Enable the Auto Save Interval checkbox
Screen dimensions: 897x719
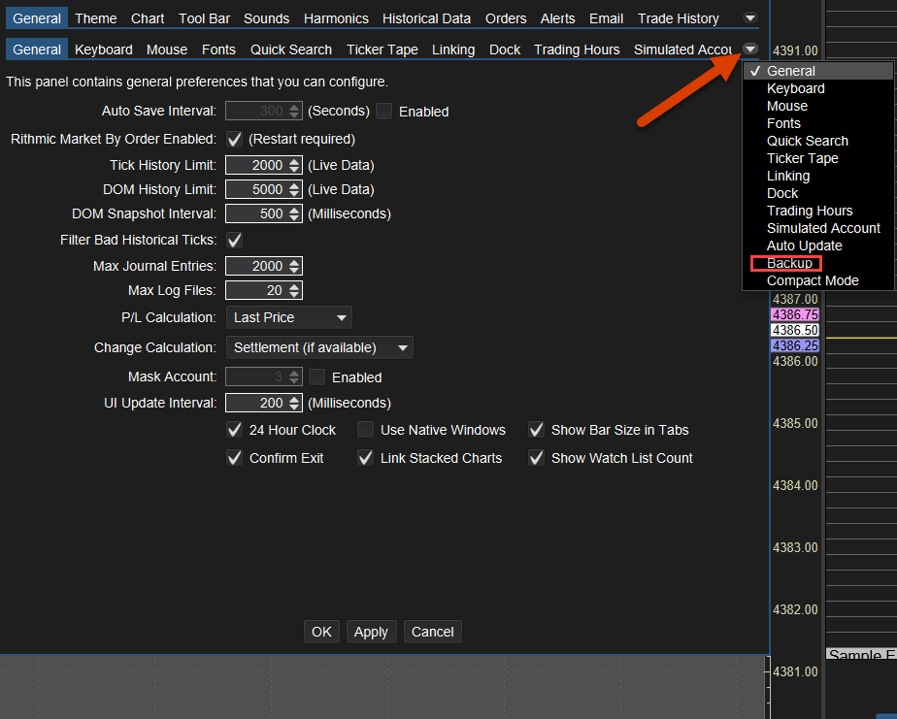click(384, 112)
